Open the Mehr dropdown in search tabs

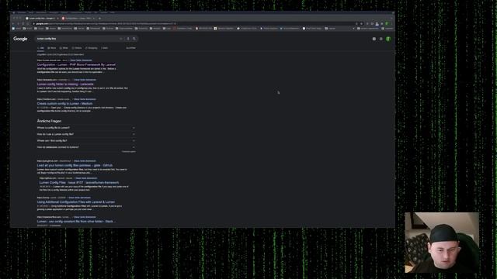pyautogui.click(x=105, y=48)
